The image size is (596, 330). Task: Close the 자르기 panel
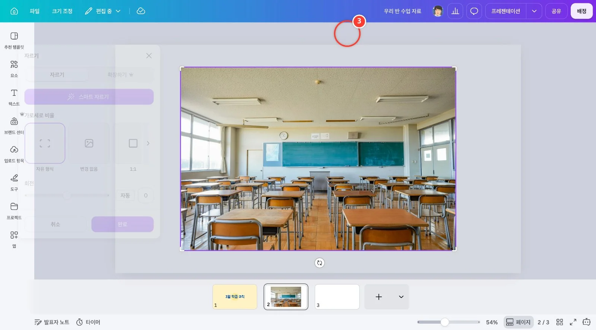[x=149, y=56]
